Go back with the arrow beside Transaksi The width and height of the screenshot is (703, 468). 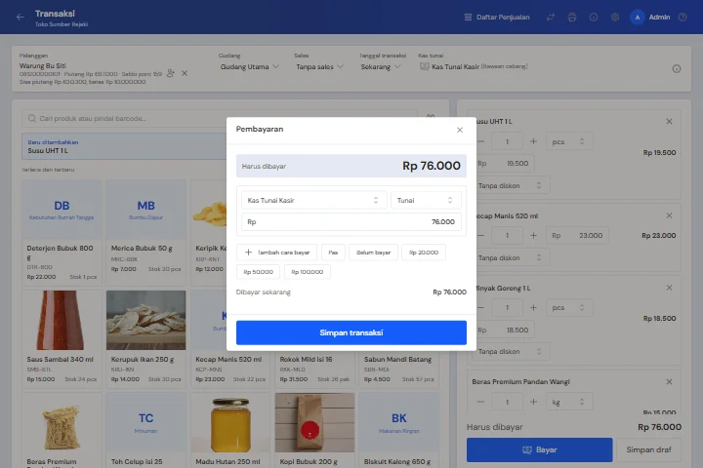click(x=21, y=17)
